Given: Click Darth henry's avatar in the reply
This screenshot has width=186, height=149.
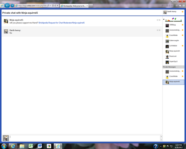Looking at the screenshot, I should tap(6, 31).
